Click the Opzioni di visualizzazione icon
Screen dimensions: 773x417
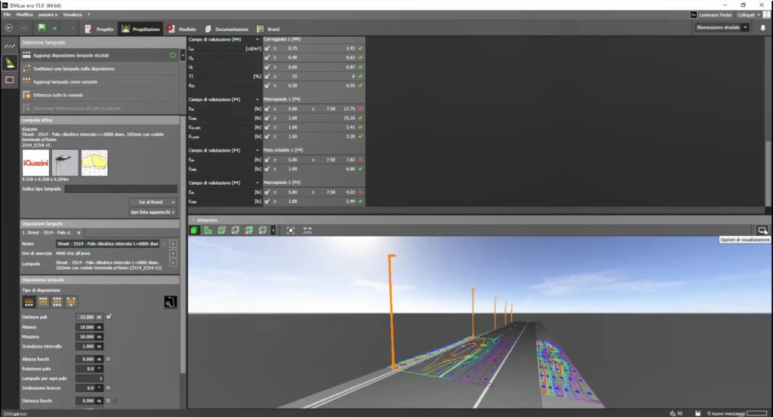[x=762, y=230]
